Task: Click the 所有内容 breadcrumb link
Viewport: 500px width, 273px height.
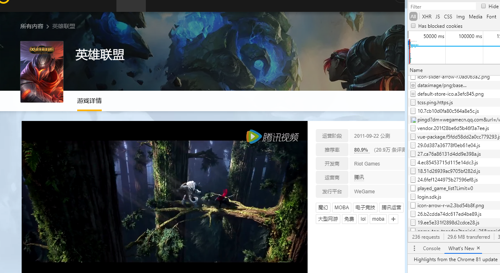Action: [x=31, y=26]
